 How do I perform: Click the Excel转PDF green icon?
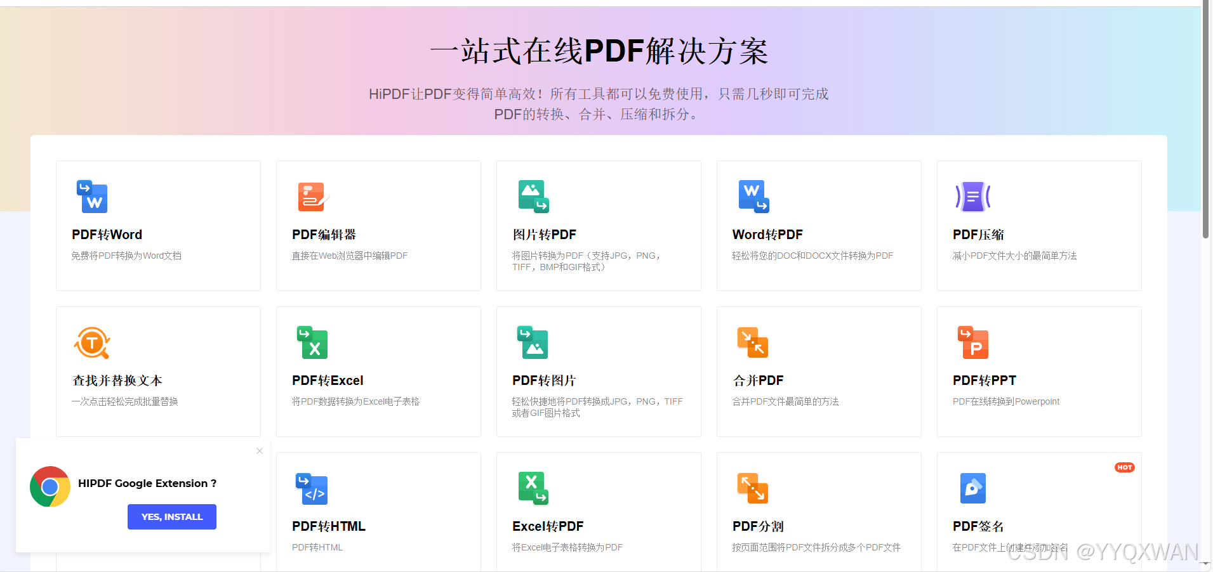(x=533, y=488)
